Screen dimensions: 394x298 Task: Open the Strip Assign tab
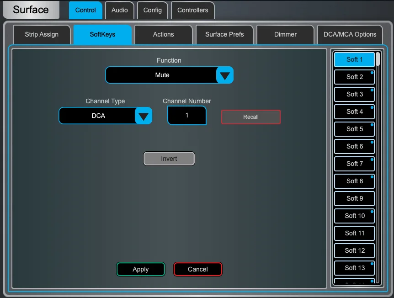[x=42, y=34]
